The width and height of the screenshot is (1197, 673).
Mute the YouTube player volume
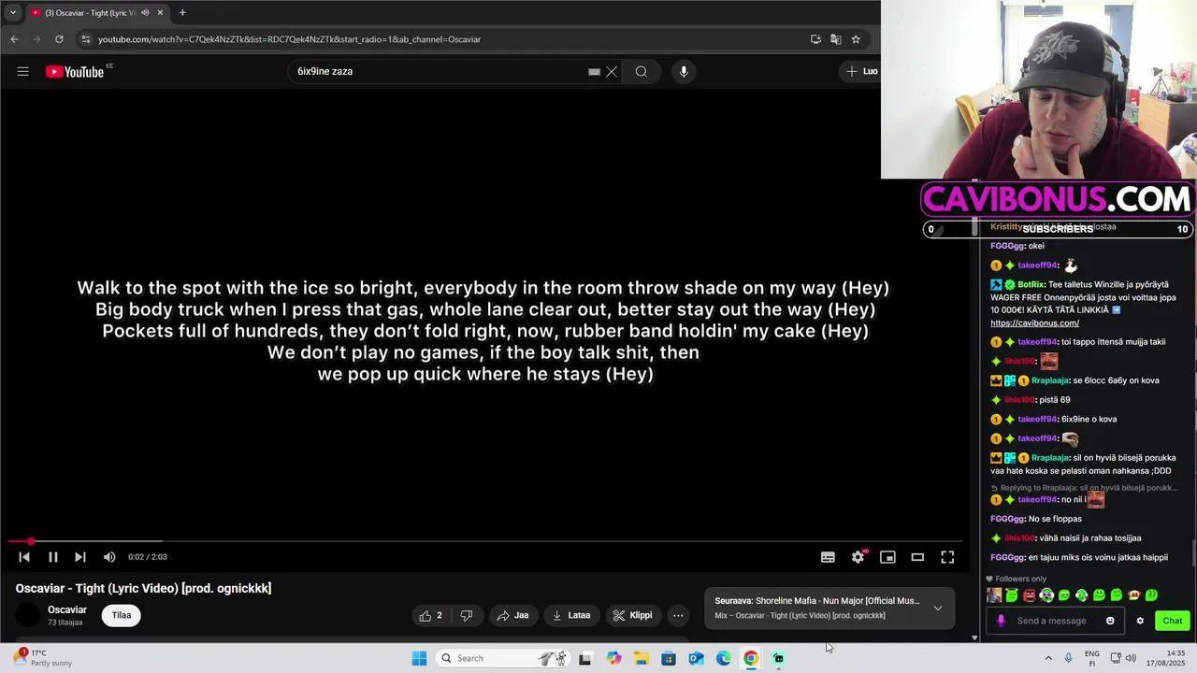pyautogui.click(x=109, y=557)
